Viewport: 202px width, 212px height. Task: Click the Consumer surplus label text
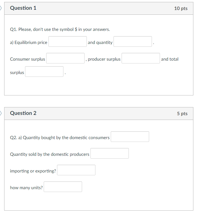(28, 59)
